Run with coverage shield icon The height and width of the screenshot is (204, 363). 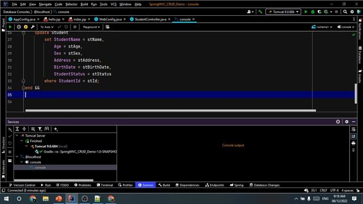click(319, 12)
